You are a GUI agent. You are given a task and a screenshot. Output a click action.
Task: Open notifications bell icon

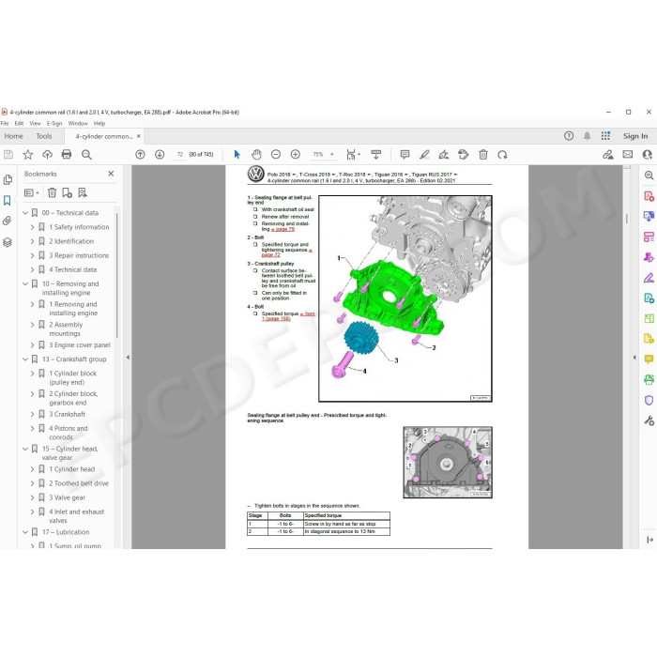coord(587,136)
